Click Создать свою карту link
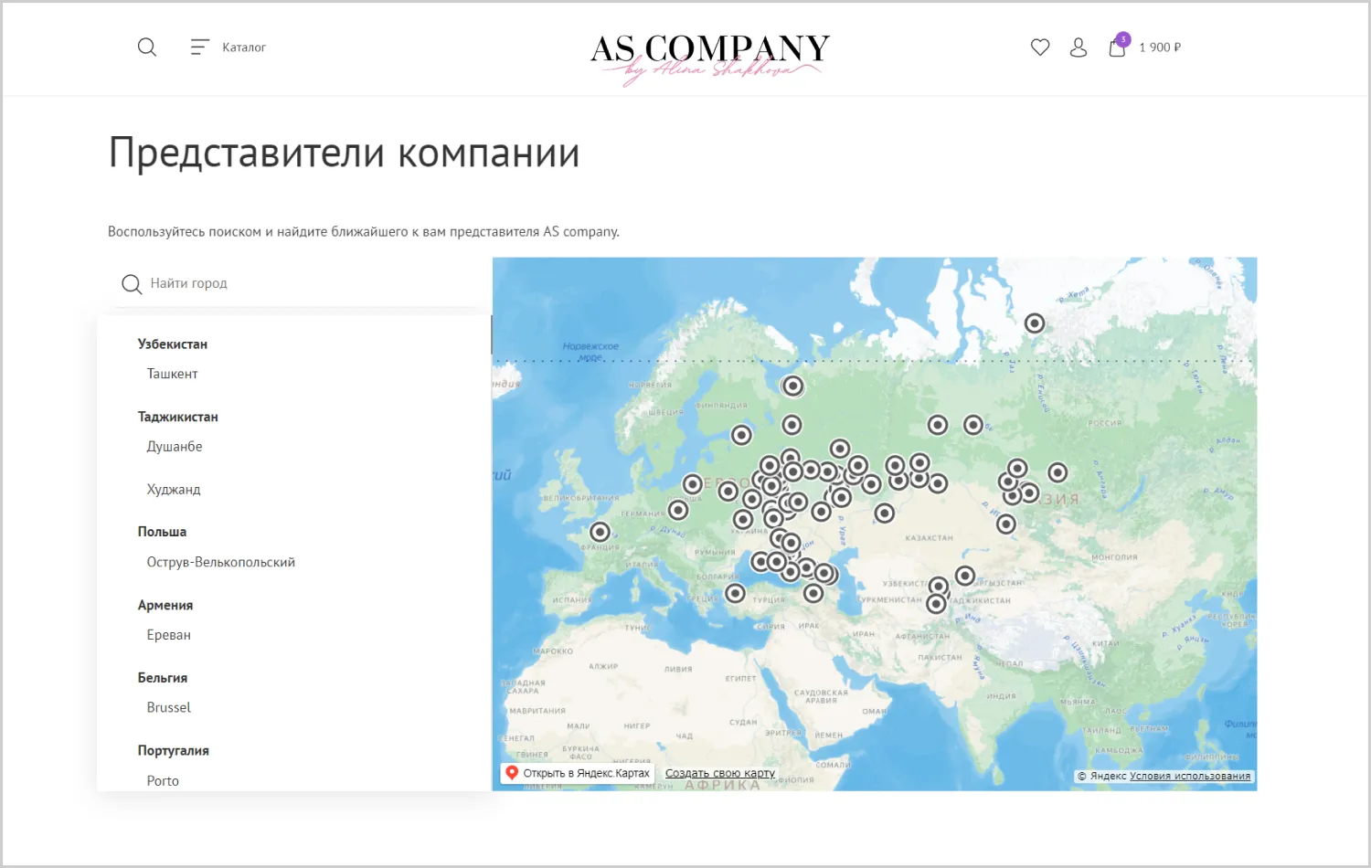Image resolution: width=1371 pixels, height=868 pixels. (720, 773)
